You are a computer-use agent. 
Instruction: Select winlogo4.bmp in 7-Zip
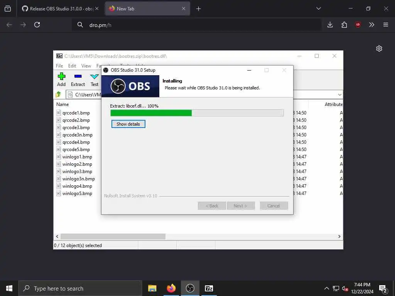click(77, 186)
